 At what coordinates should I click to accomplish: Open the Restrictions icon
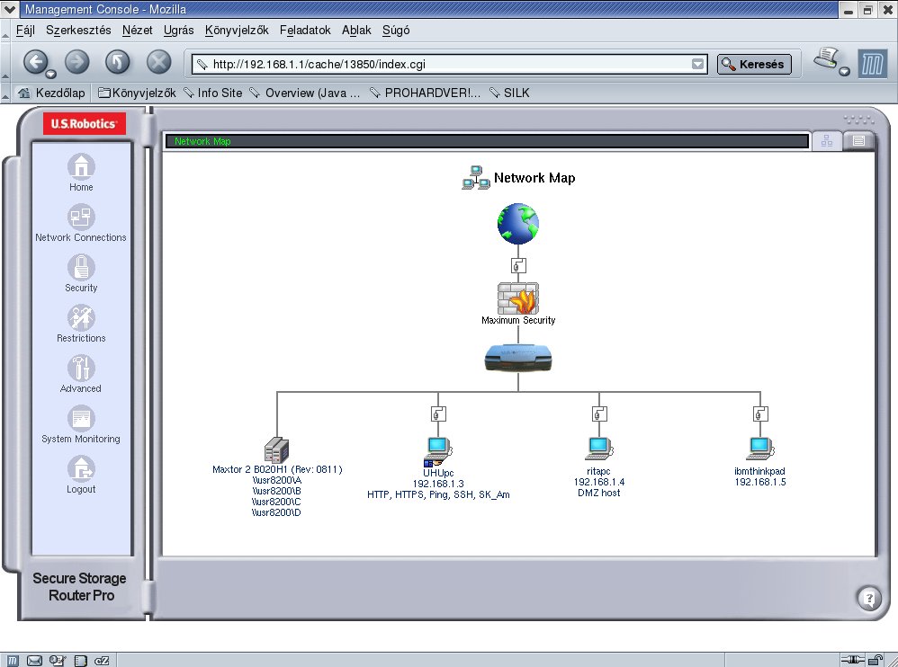click(81, 318)
